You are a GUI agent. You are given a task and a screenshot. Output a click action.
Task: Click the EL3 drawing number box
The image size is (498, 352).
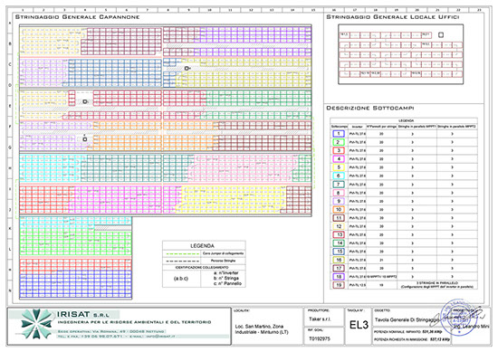(x=359, y=325)
